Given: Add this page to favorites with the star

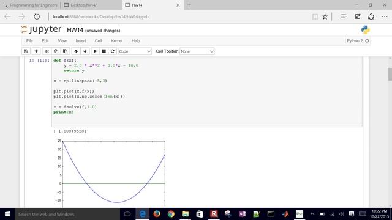Looking at the screenshot, I should (325, 16).
